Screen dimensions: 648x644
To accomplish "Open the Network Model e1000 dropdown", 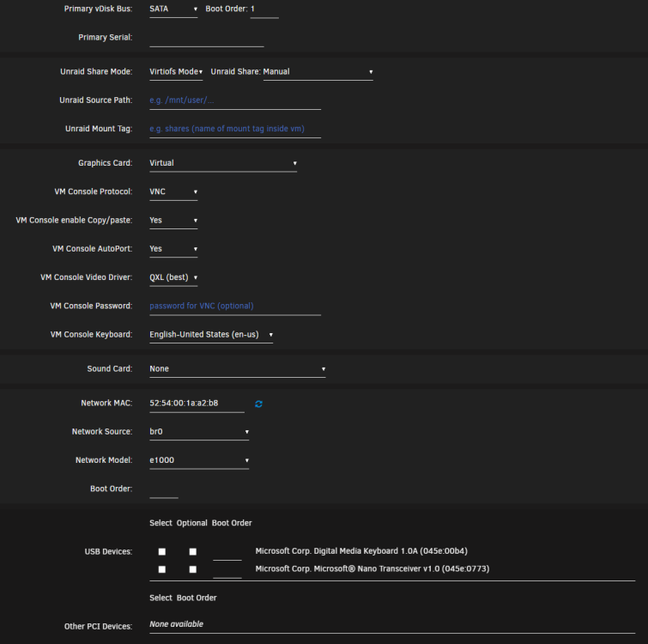I will 199,460.
